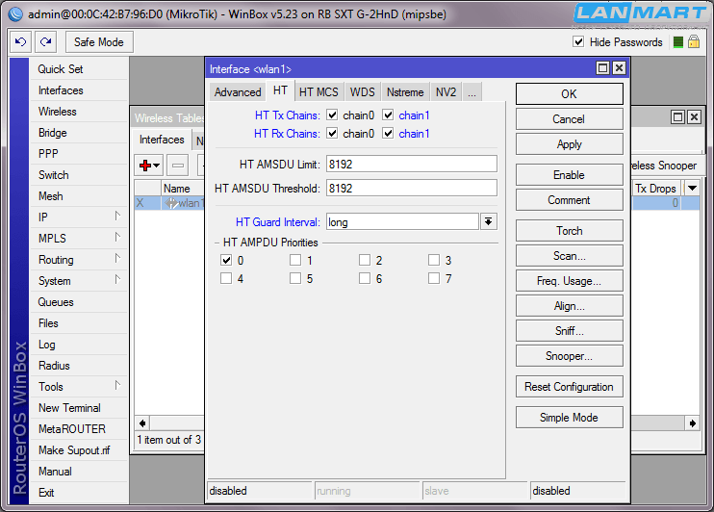Expand the System submenu

[x=117, y=279]
